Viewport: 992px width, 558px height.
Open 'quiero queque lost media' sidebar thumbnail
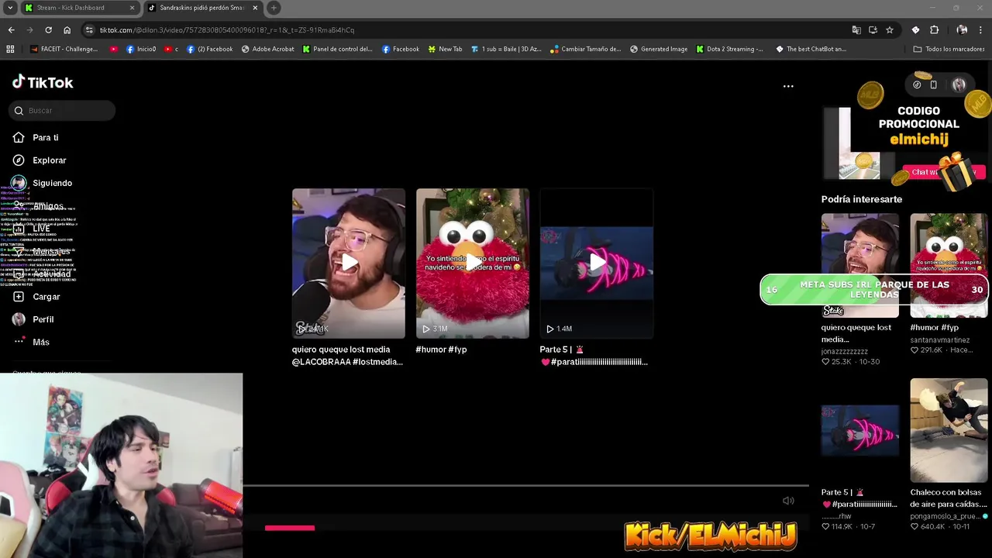[x=860, y=265]
